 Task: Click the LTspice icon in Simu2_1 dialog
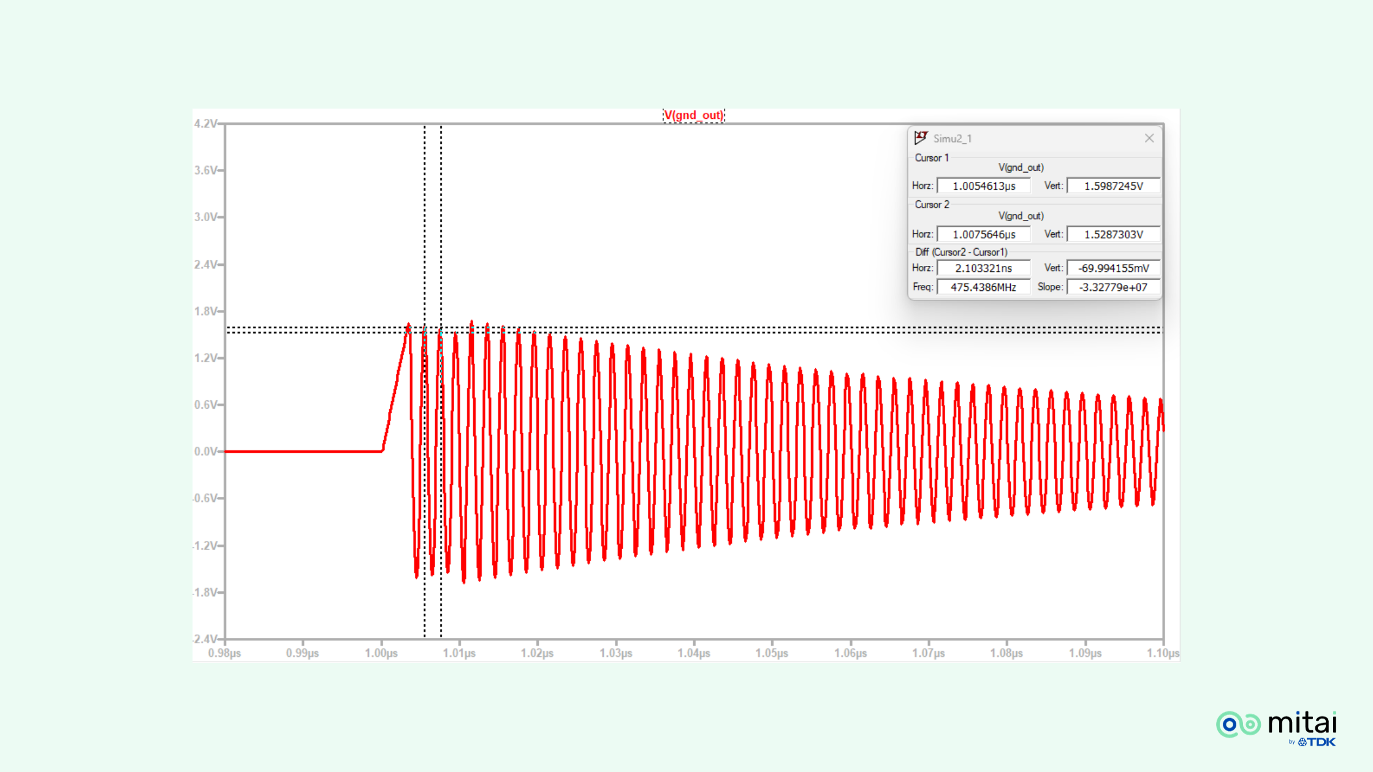tap(921, 138)
